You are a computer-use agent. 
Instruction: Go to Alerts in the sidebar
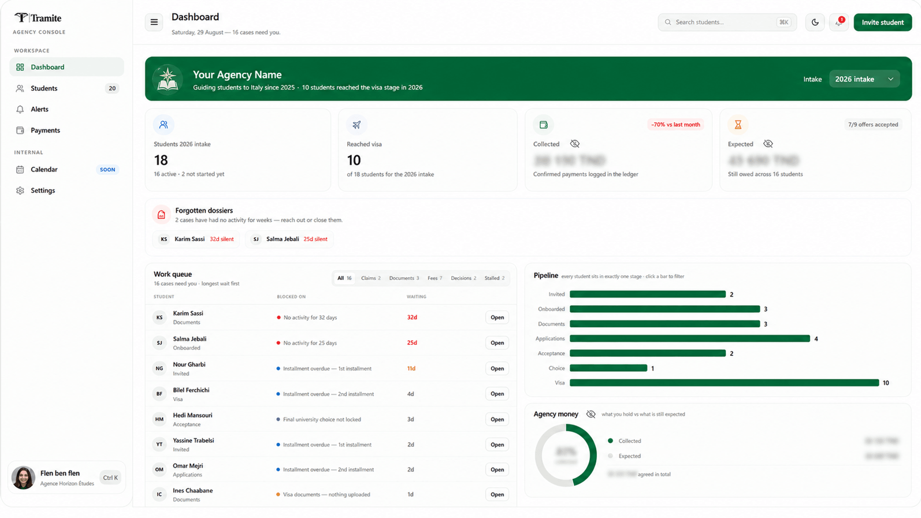point(67,109)
